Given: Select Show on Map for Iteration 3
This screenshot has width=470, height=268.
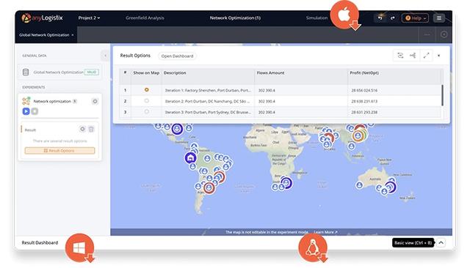Looking at the screenshot, I should 147,112.
